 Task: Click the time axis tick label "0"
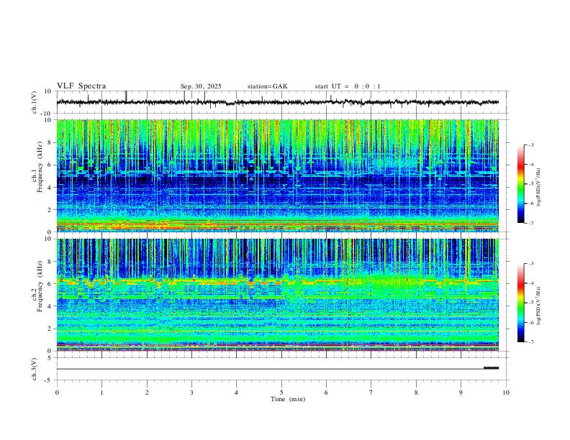57,393
